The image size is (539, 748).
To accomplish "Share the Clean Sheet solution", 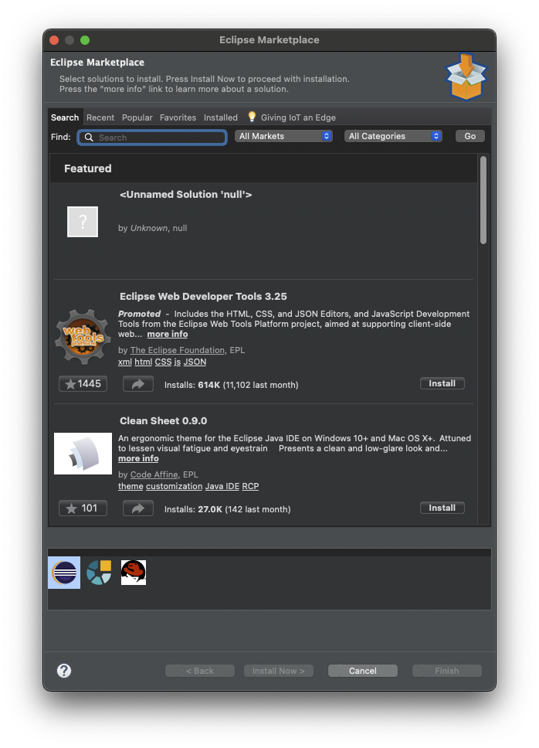I will [x=138, y=508].
